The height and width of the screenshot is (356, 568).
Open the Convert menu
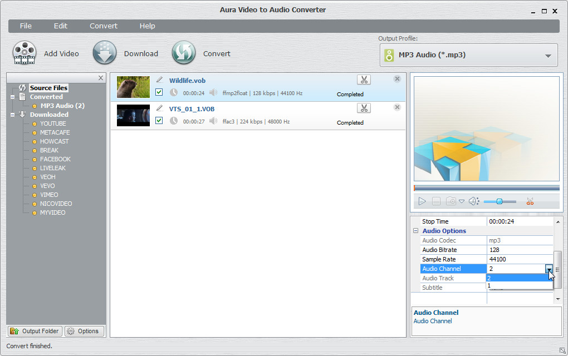pos(104,26)
